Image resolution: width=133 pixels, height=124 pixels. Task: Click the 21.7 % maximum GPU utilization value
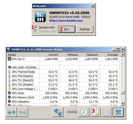point(93,102)
